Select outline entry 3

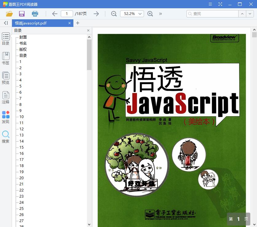coord(20,74)
